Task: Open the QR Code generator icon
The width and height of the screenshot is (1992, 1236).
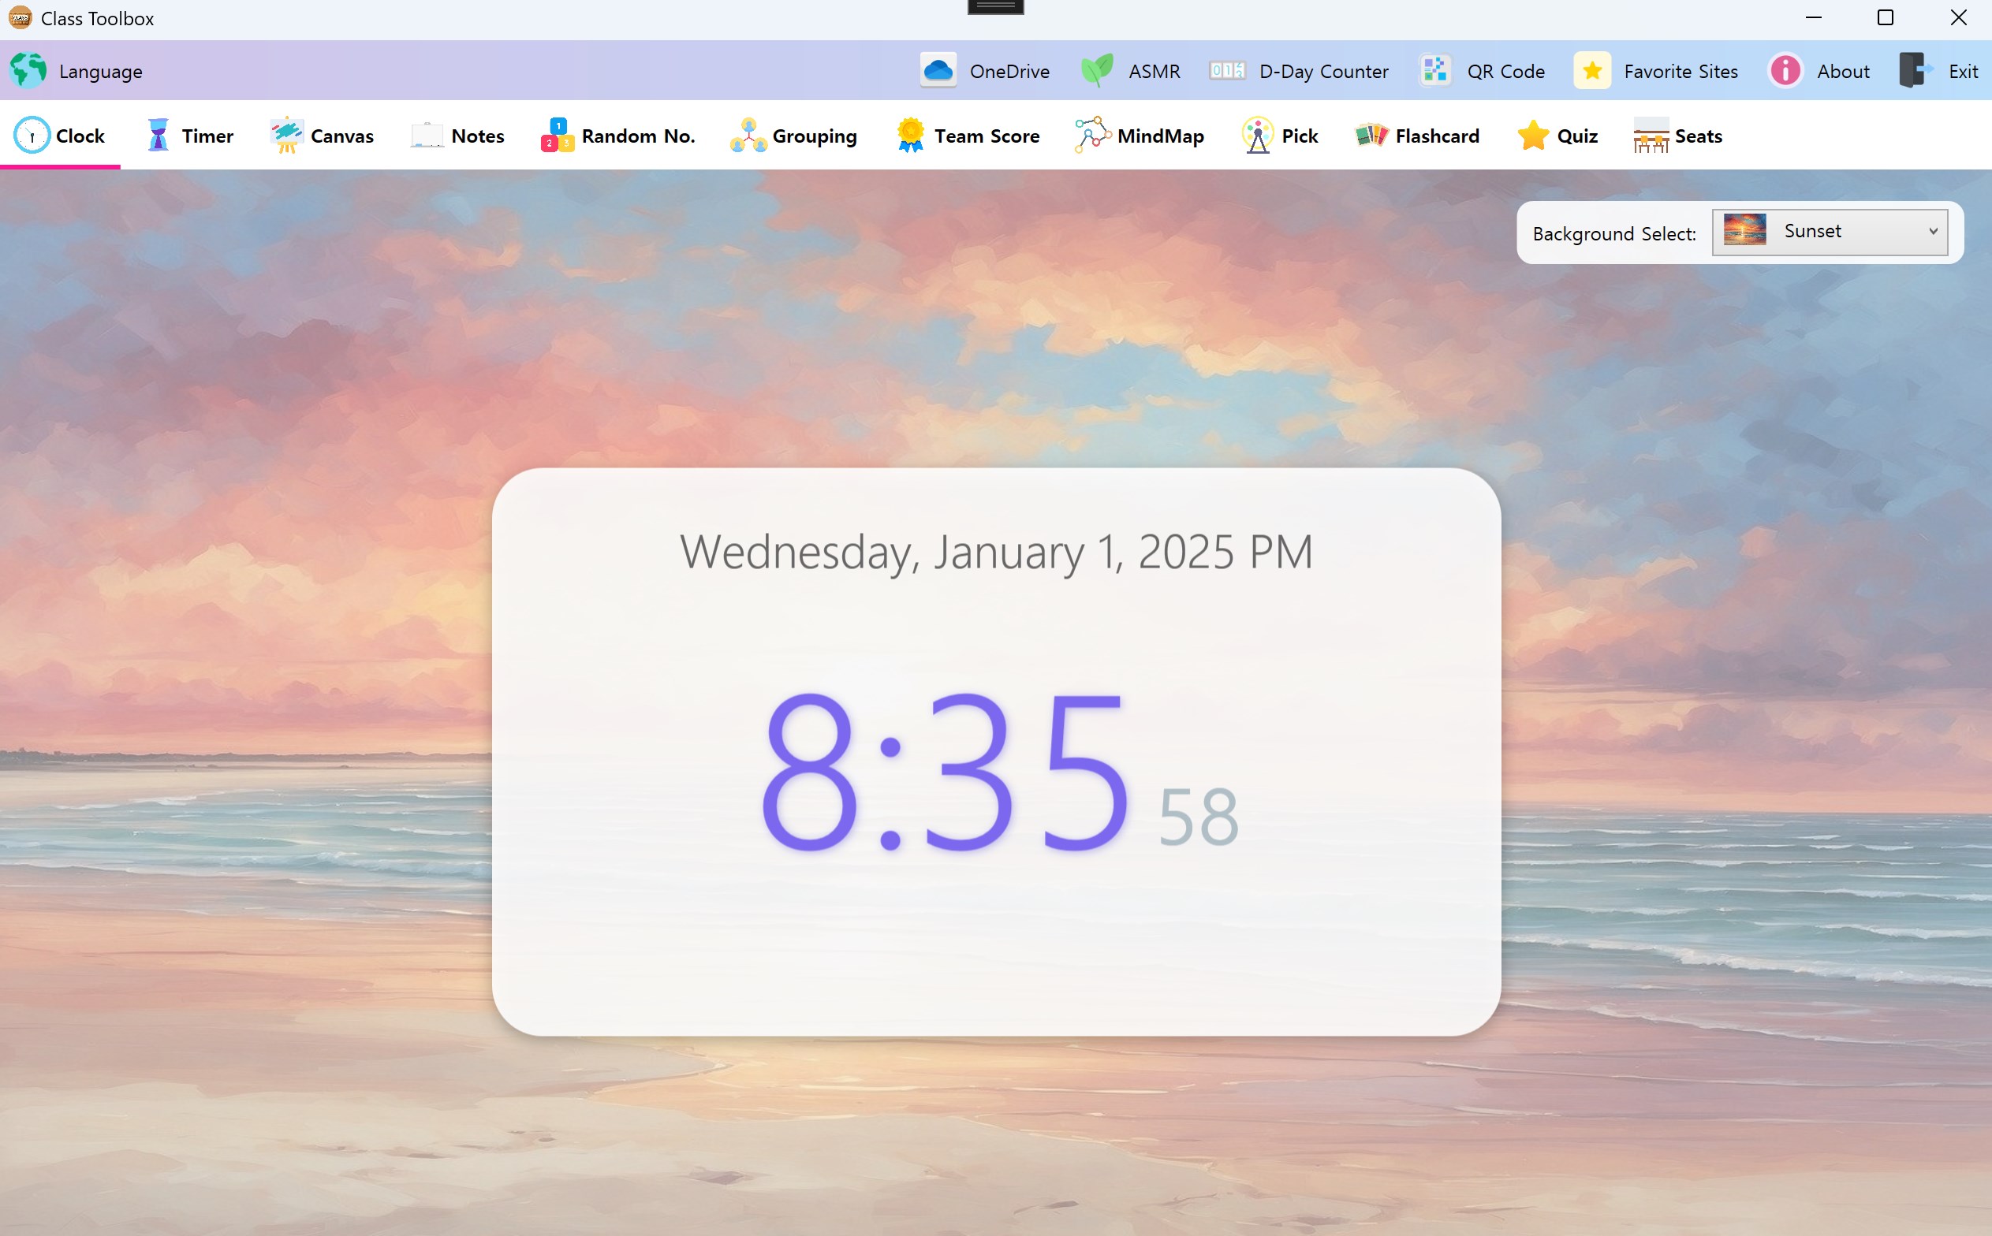Action: coord(1435,71)
